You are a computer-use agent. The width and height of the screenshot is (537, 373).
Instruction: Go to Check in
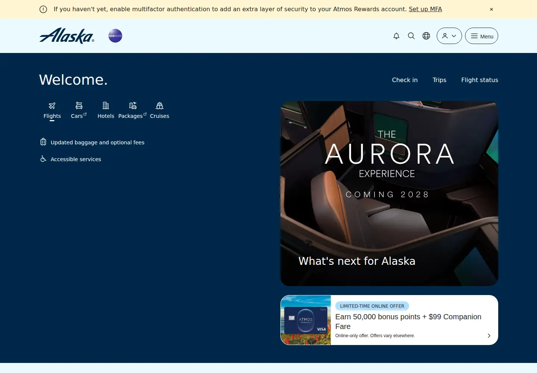coord(405,80)
